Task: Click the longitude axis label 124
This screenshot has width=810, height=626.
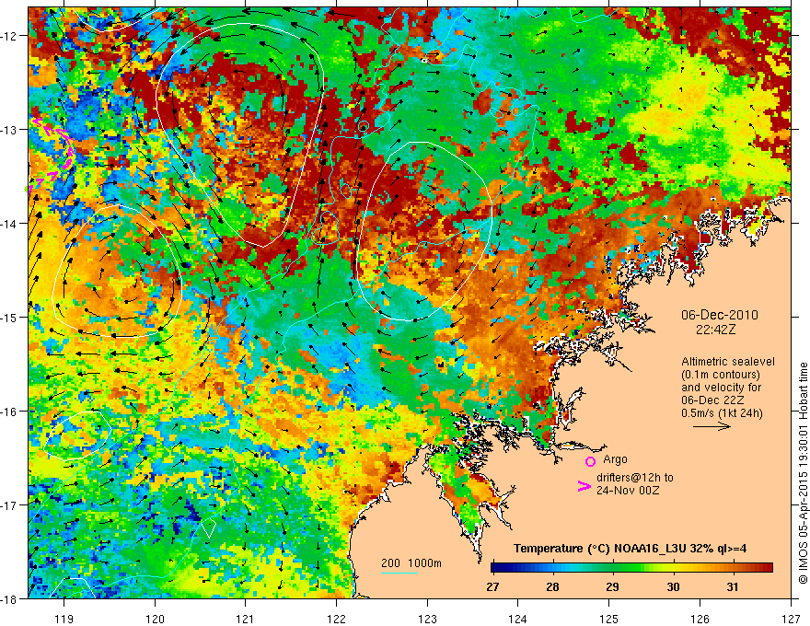Action: [518, 619]
